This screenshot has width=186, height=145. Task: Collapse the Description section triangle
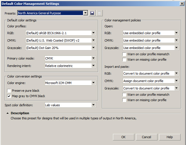point(7,113)
